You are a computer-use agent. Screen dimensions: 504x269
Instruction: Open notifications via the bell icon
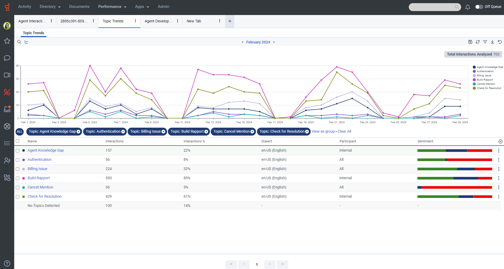(468, 7)
